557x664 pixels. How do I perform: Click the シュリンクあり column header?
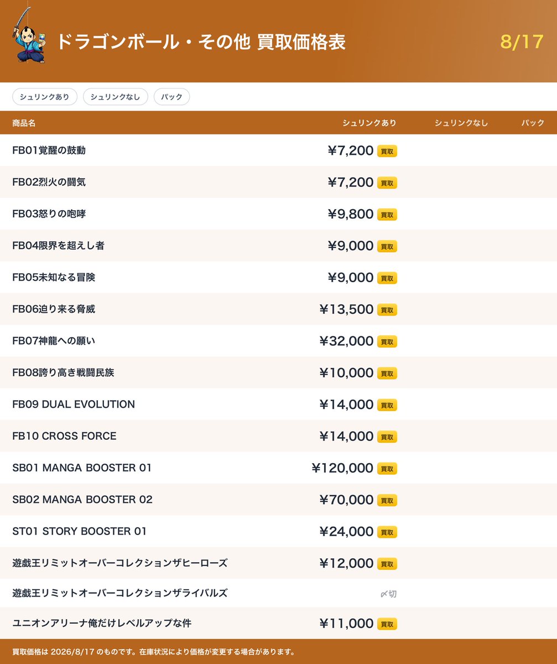pyautogui.click(x=369, y=123)
